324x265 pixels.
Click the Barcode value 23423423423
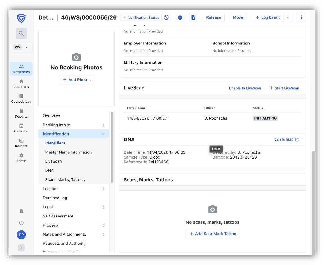pos(243,157)
